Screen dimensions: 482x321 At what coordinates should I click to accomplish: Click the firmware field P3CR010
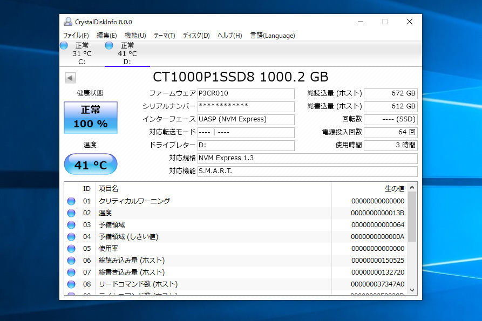(x=246, y=93)
